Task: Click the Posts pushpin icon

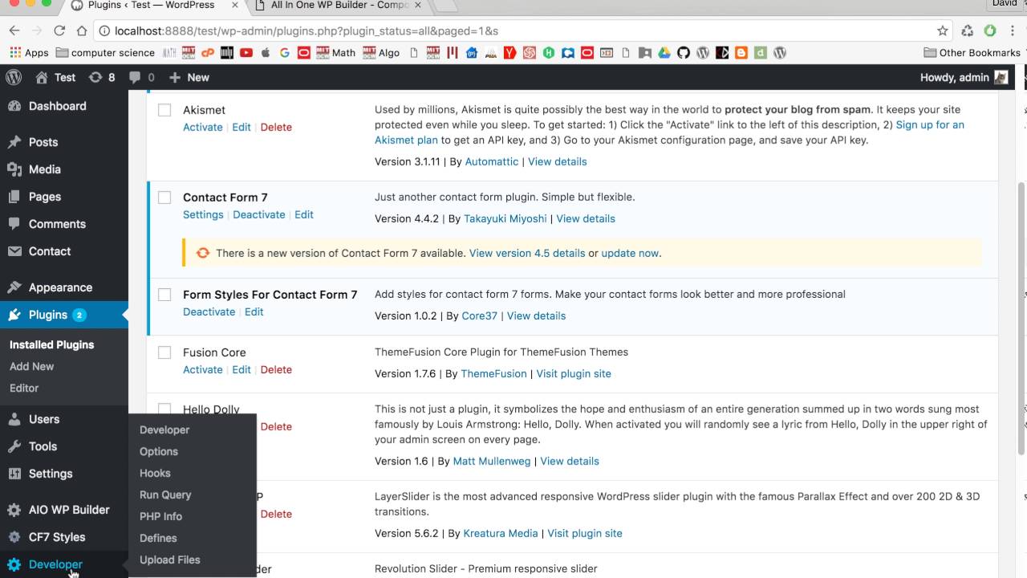Action: [x=14, y=142]
